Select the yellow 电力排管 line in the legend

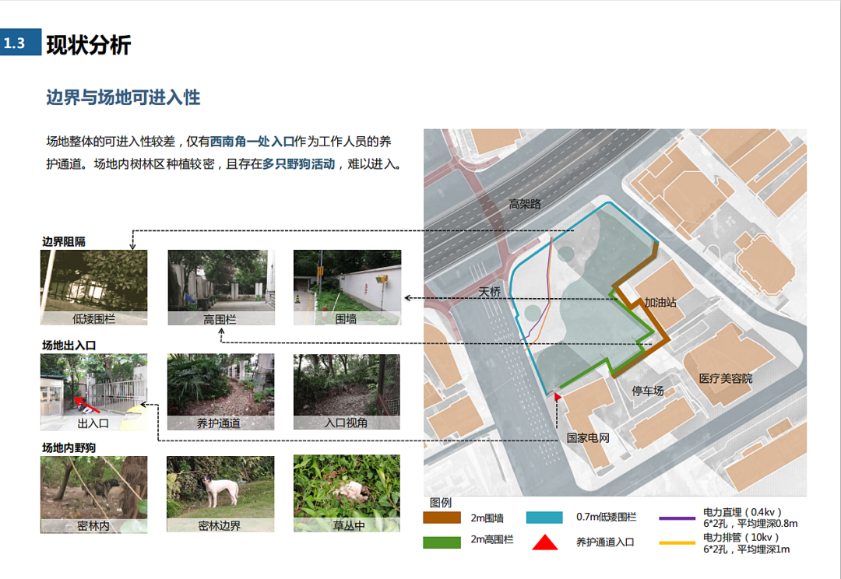(677, 542)
